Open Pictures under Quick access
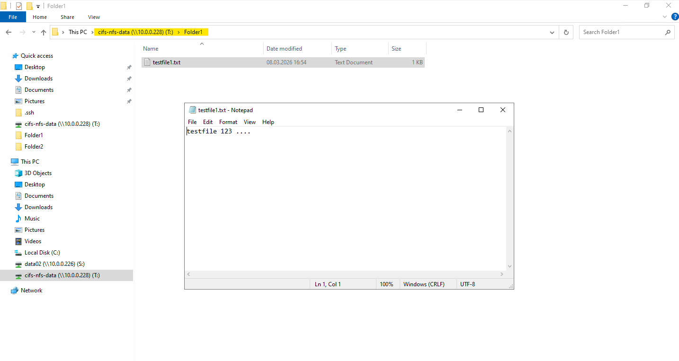This screenshot has width=679, height=361. [x=35, y=101]
